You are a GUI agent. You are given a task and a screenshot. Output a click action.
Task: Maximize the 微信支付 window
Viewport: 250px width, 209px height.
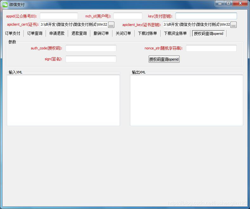[x=228, y=3]
